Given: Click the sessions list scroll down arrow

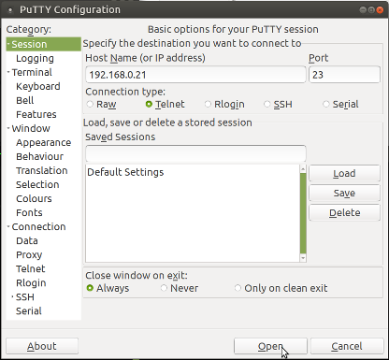Looking at the screenshot, I should (x=303, y=258).
